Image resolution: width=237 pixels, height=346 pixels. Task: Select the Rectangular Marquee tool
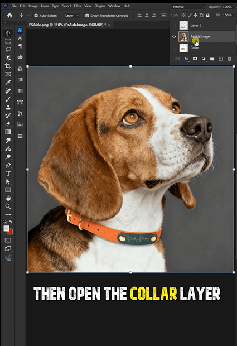(x=8, y=41)
